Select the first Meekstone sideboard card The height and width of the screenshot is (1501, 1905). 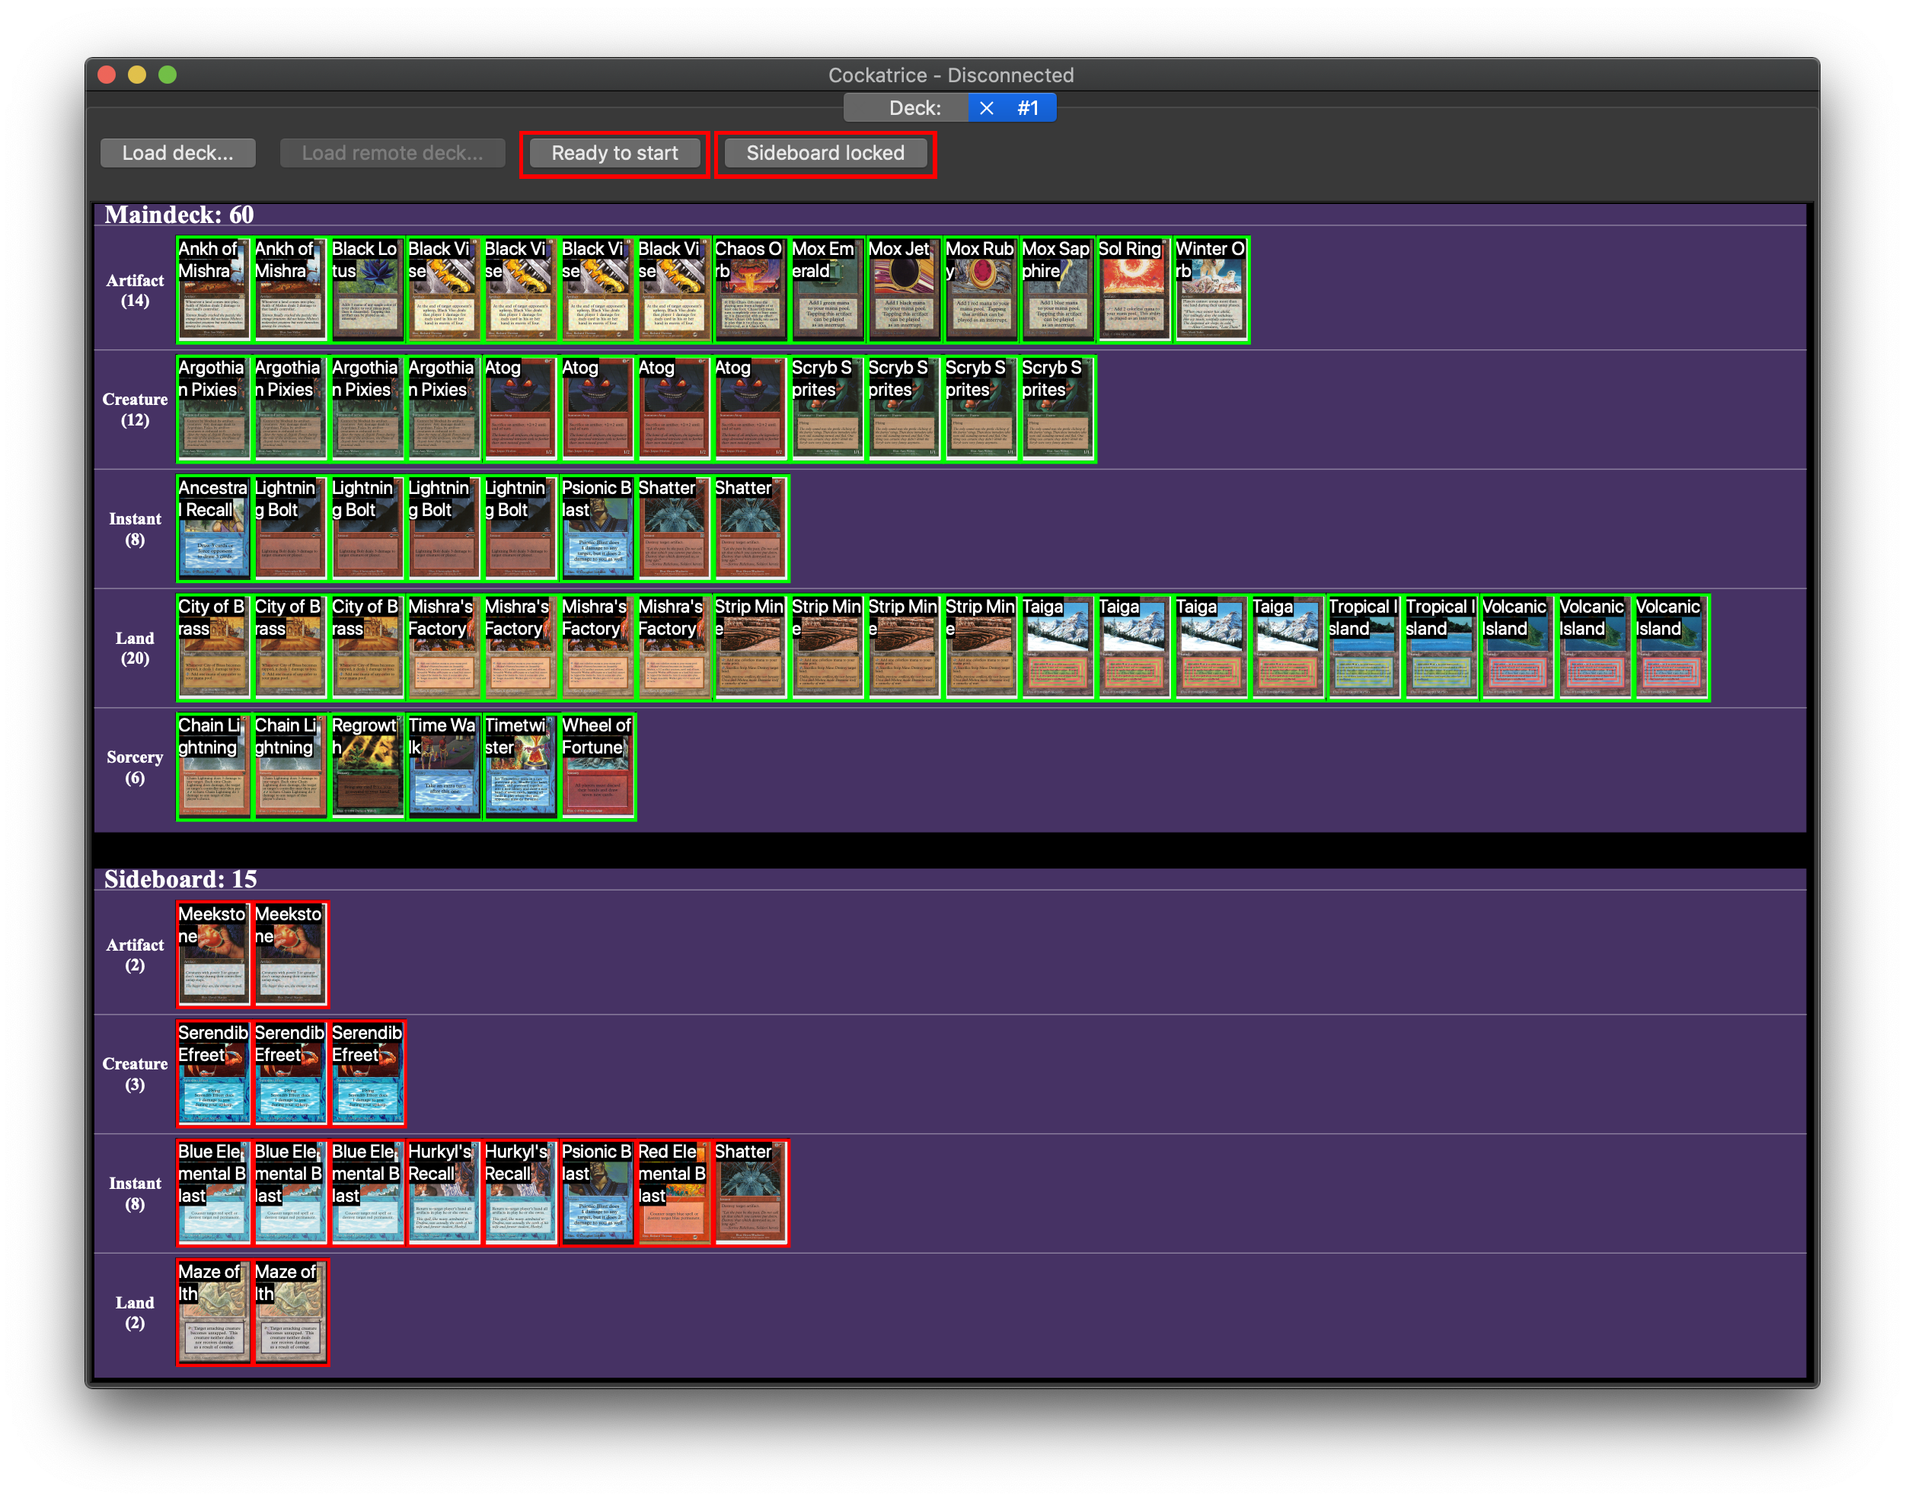click(x=212, y=954)
